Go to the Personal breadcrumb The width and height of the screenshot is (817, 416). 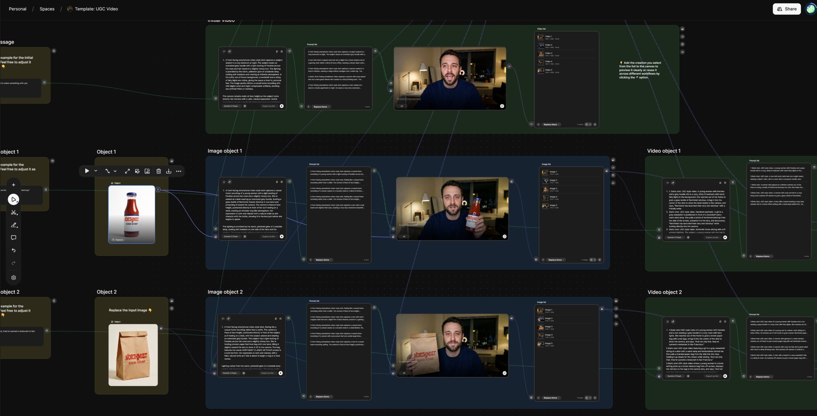(x=18, y=9)
